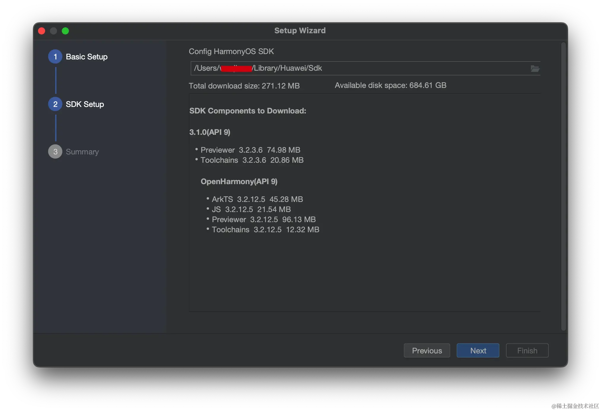Click step number 3 circle
The image size is (601, 411).
[55, 151]
